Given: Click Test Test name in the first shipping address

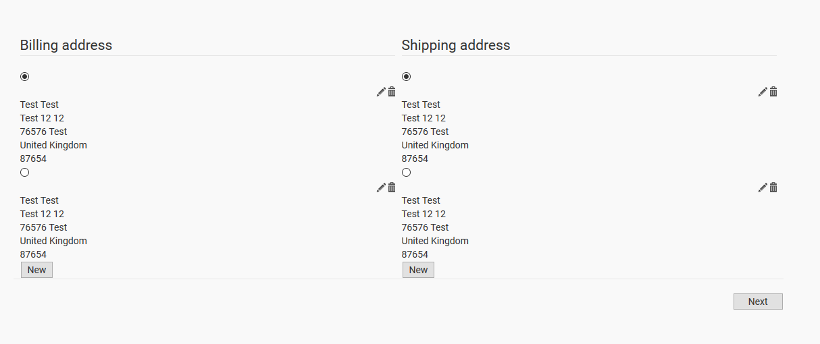Looking at the screenshot, I should click(421, 105).
